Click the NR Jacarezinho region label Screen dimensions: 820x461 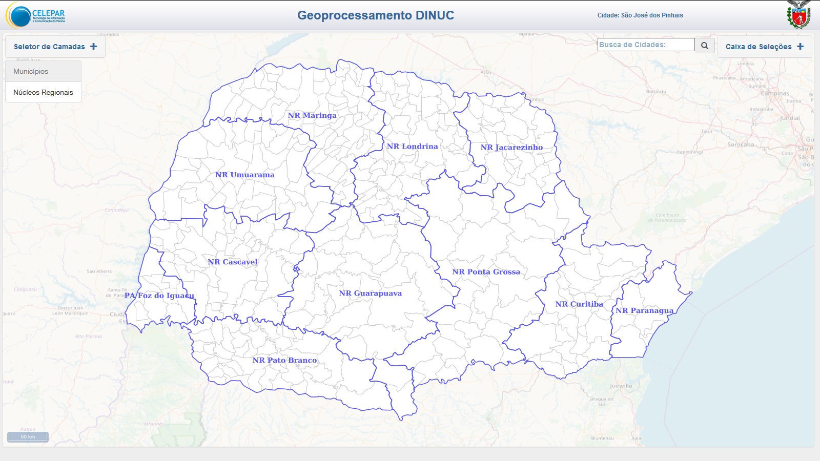(511, 148)
